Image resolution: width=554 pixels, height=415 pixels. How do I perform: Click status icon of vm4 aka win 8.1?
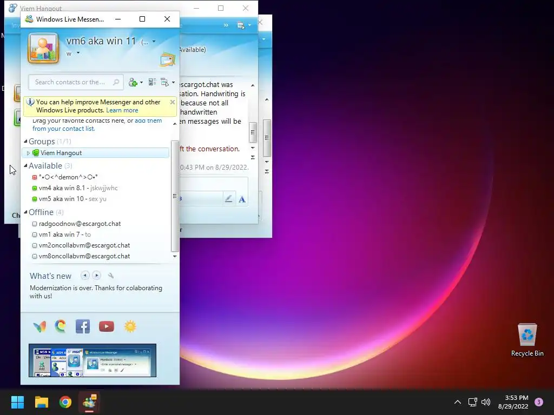click(x=34, y=188)
